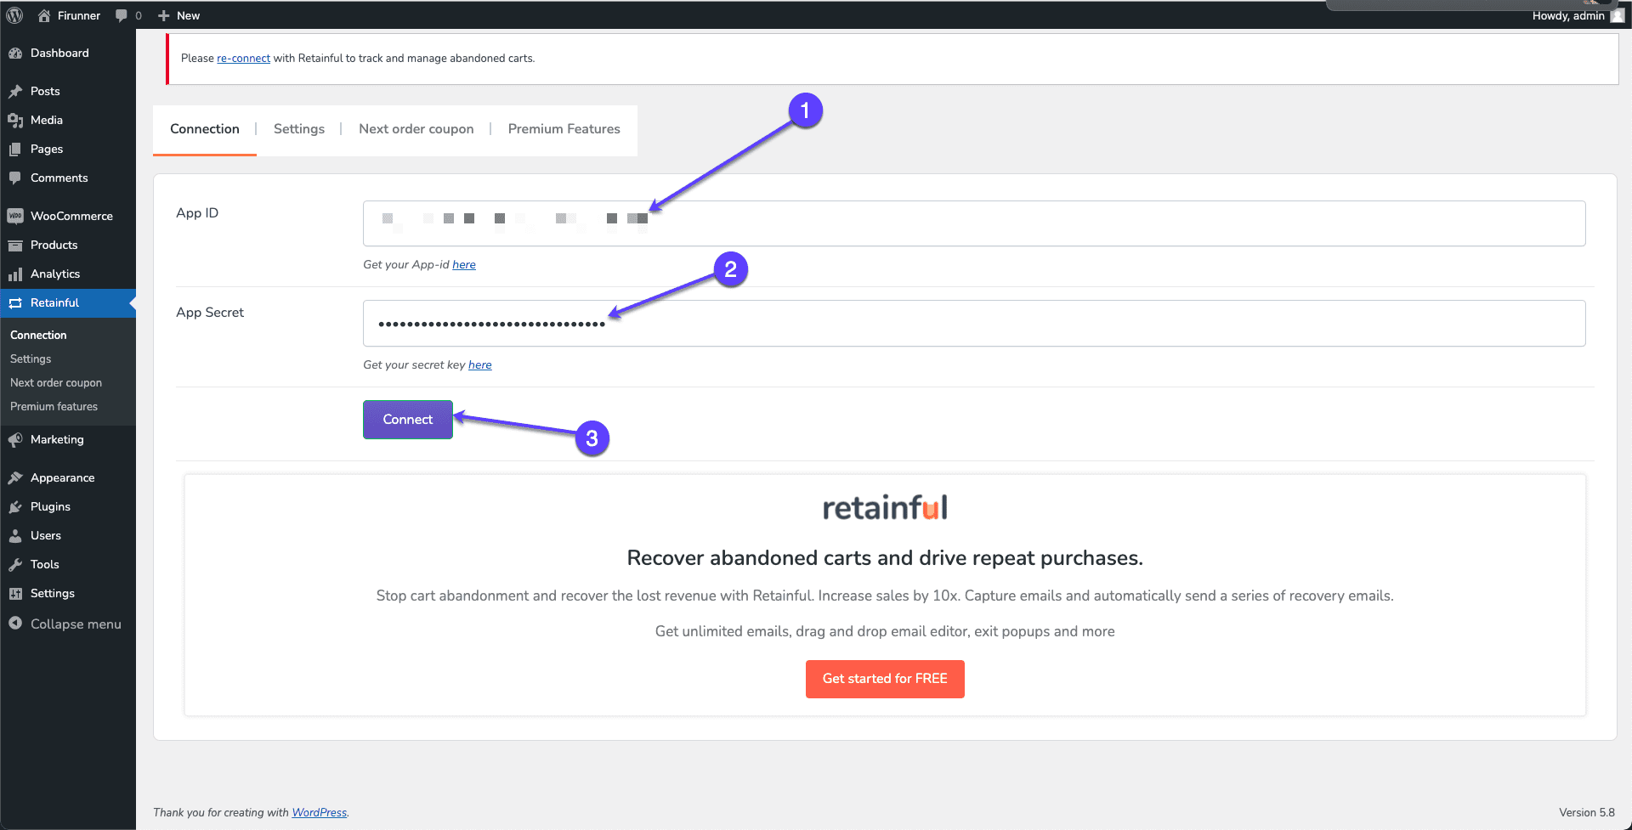1632x830 pixels.
Task: Click Get started for FREE button
Action: 885,679
